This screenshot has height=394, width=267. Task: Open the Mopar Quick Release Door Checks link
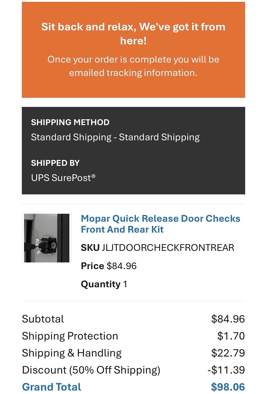click(x=161, y=224)
